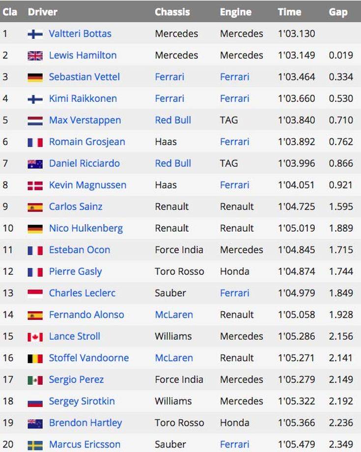Select the Chassis column header
The image size is (361, 452).
(172, 12)
